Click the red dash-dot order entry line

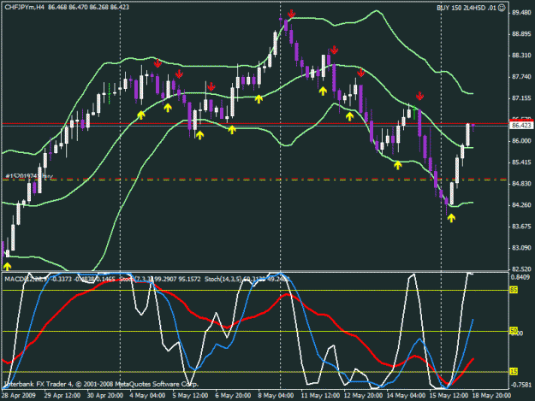(255, 179)
